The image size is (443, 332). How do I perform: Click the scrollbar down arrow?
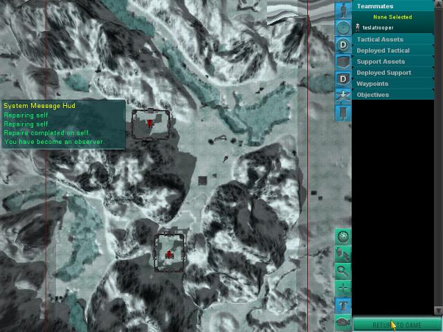[438, 311]
